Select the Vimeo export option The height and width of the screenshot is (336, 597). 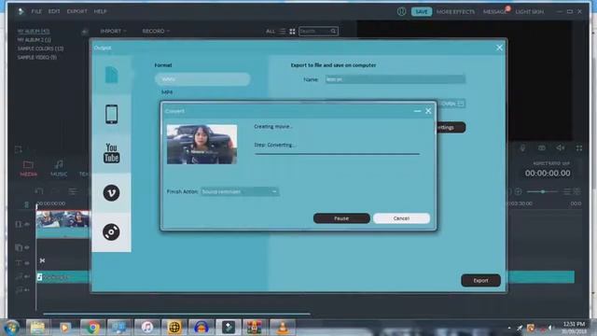point(111,193)
